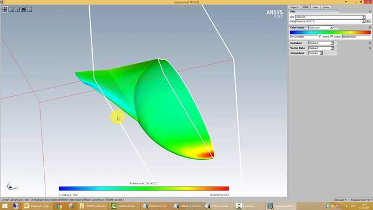Open the Recording taskbar item

(249, 206)
